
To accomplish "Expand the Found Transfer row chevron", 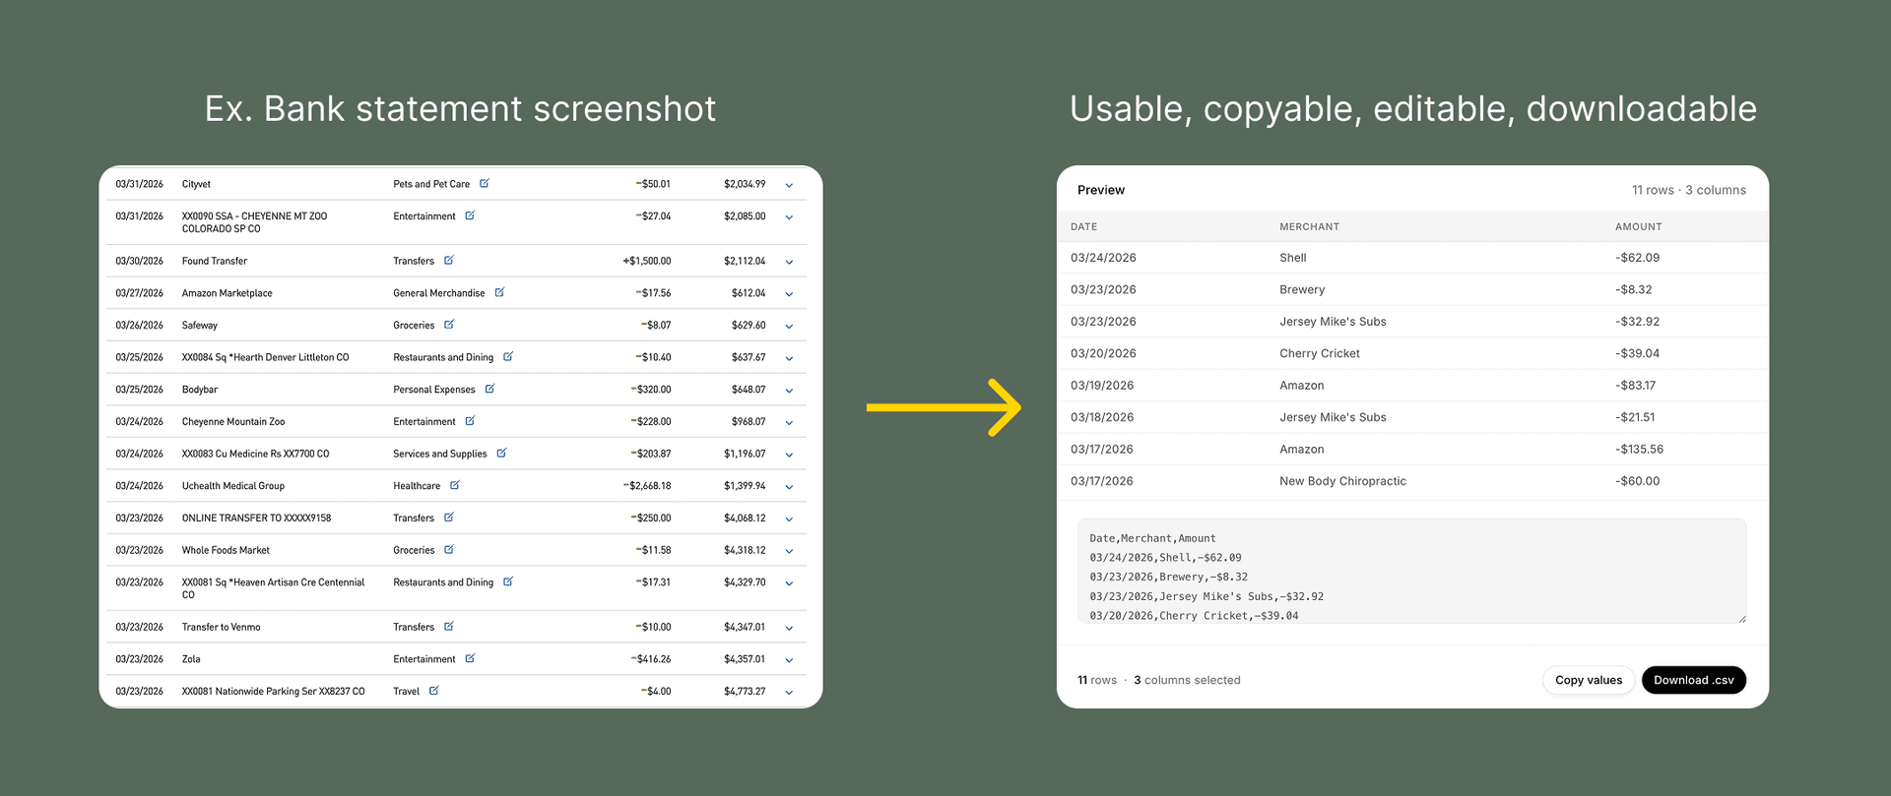I will (789, 262).
